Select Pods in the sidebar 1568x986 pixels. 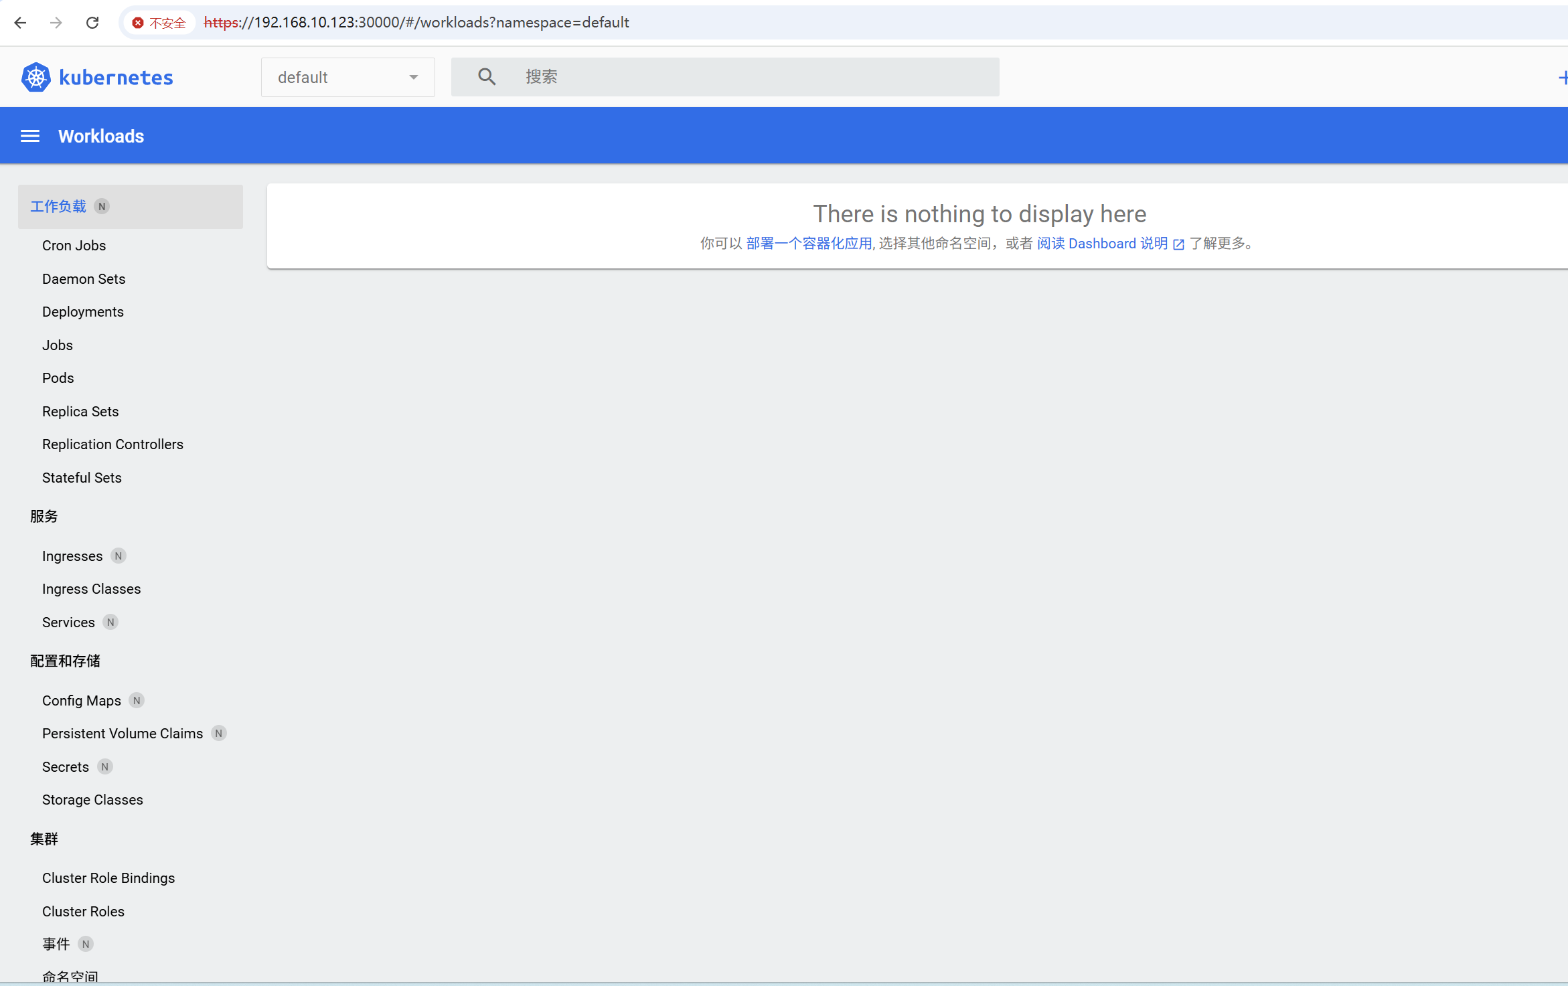(58, 378)
